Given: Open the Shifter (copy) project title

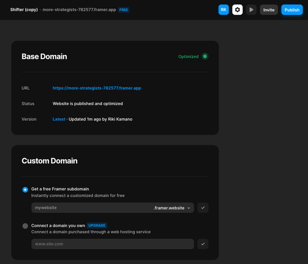Looking at the screenshot, I should (24, 10).
